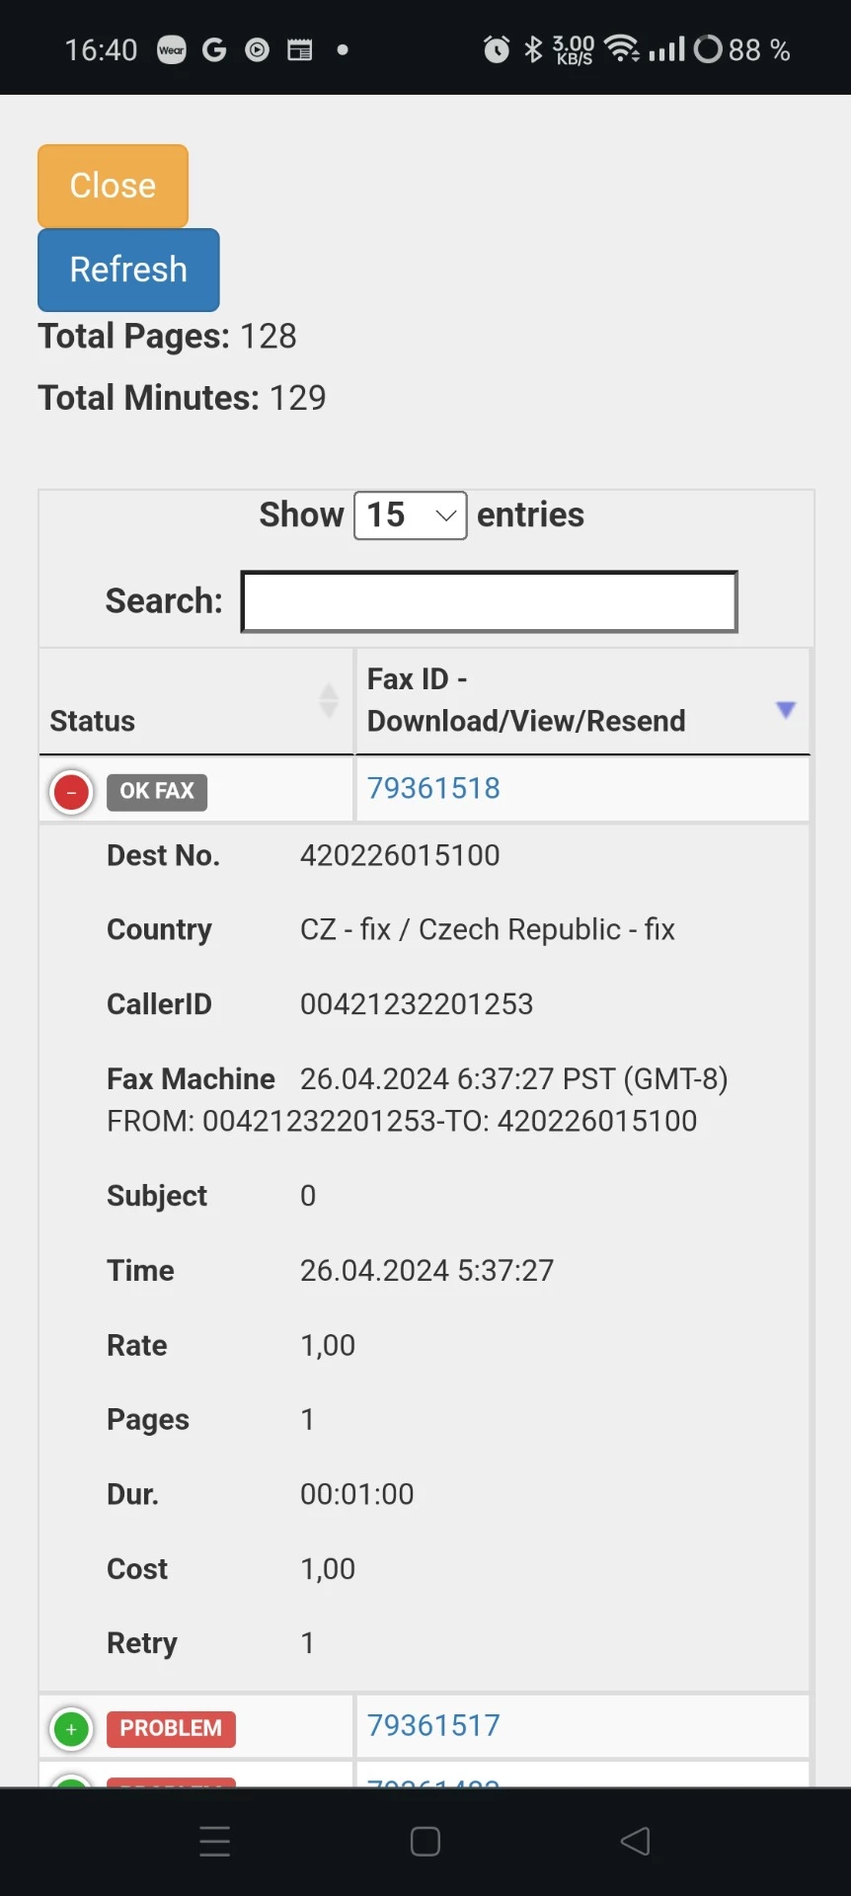Viewport: 851px width, 1896px height.
Task: Tap the Close button
Action: (x=113, y=186)
